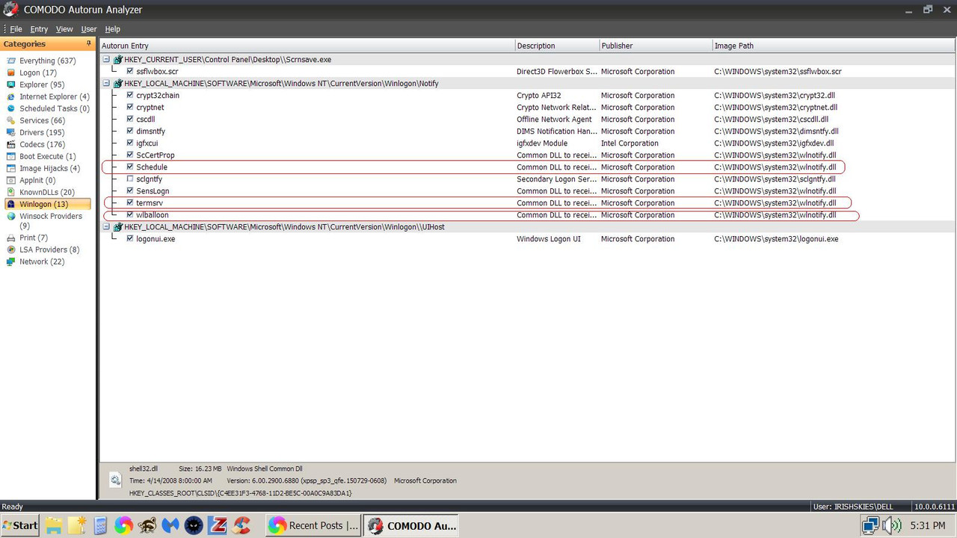Select the Logon category icon
The image size is (957, 538).
point(11,72)
